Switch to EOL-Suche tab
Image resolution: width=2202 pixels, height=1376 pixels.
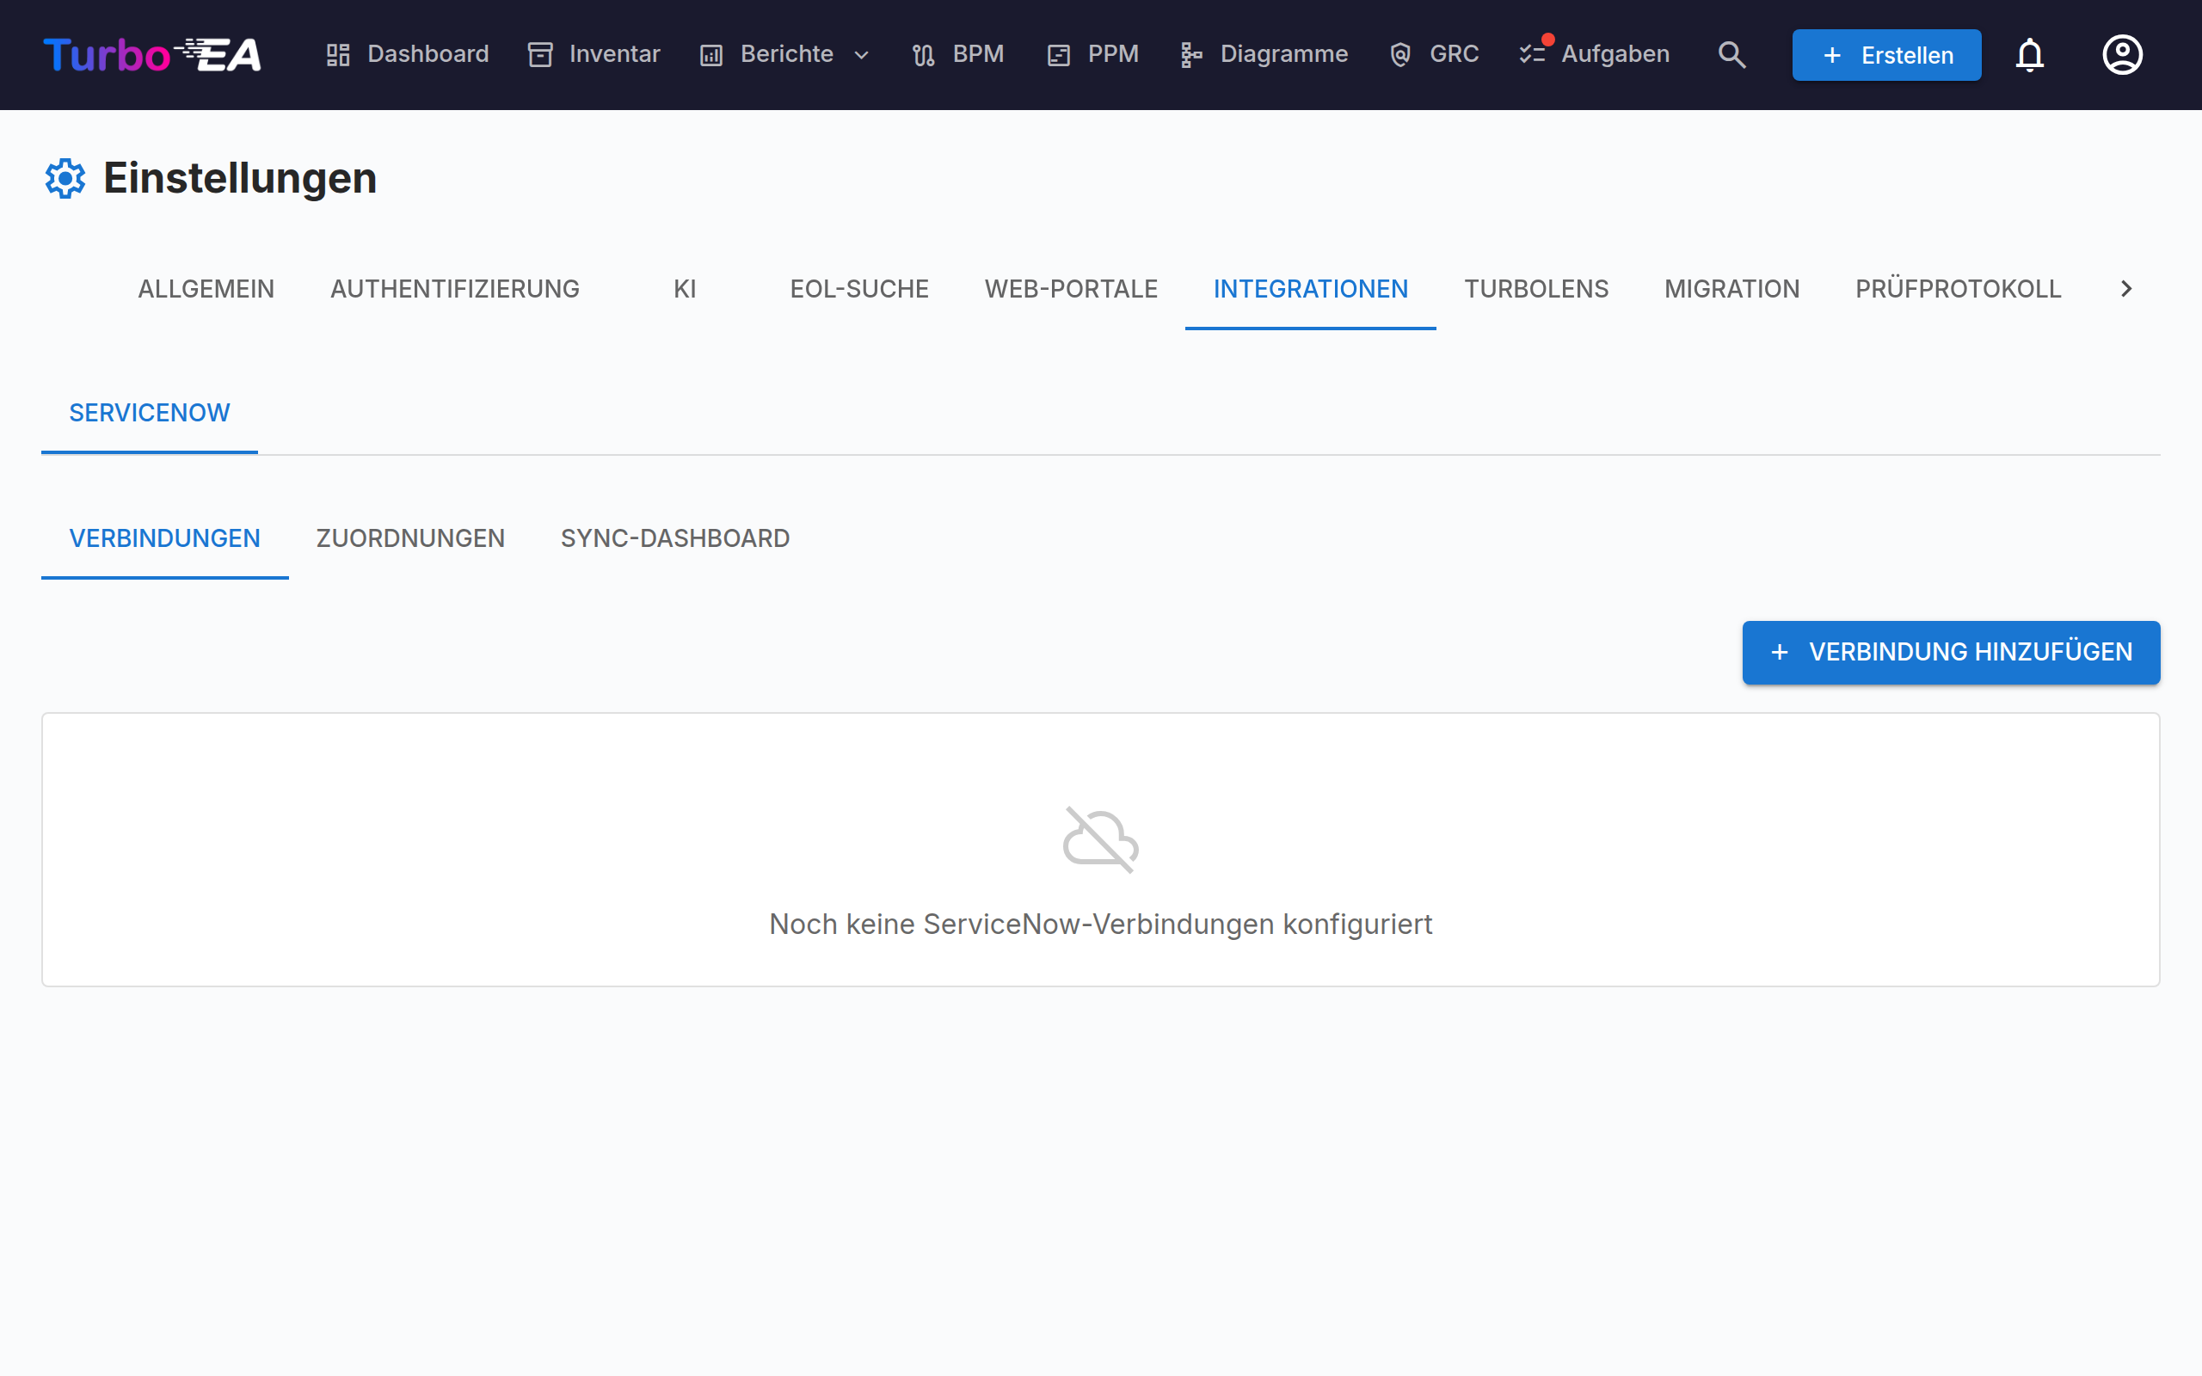click(859, 290)
